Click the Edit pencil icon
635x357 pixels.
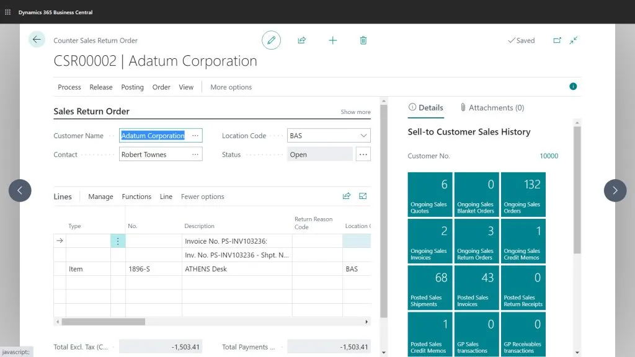(x=271, y=40)
